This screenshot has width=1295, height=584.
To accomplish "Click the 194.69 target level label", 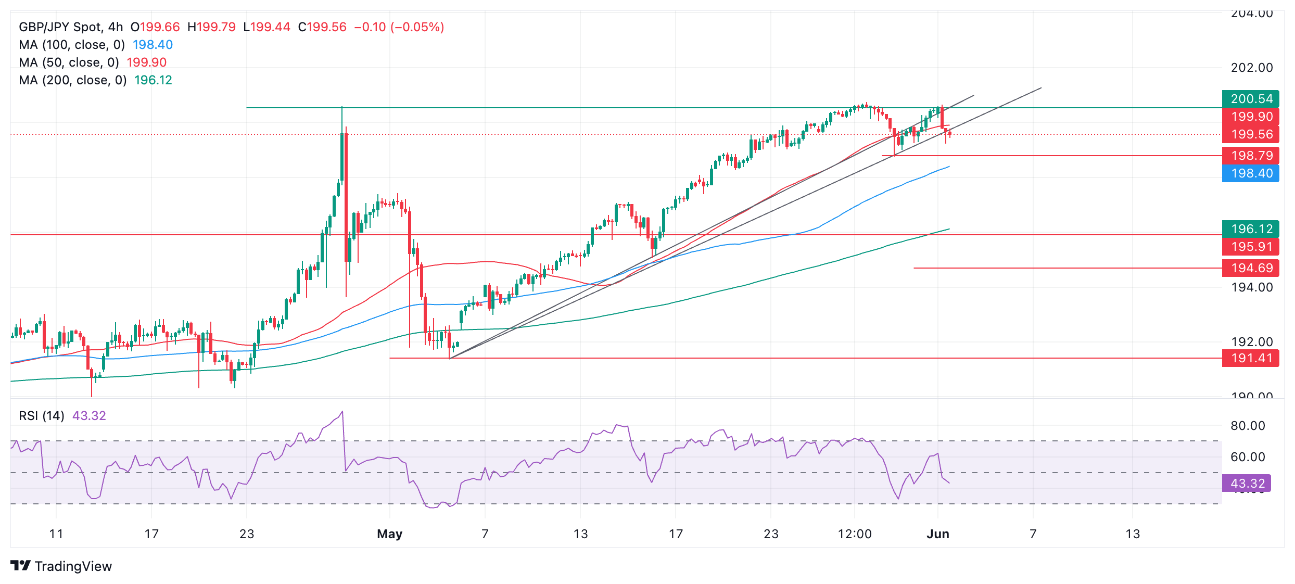I will [1250, 268].
